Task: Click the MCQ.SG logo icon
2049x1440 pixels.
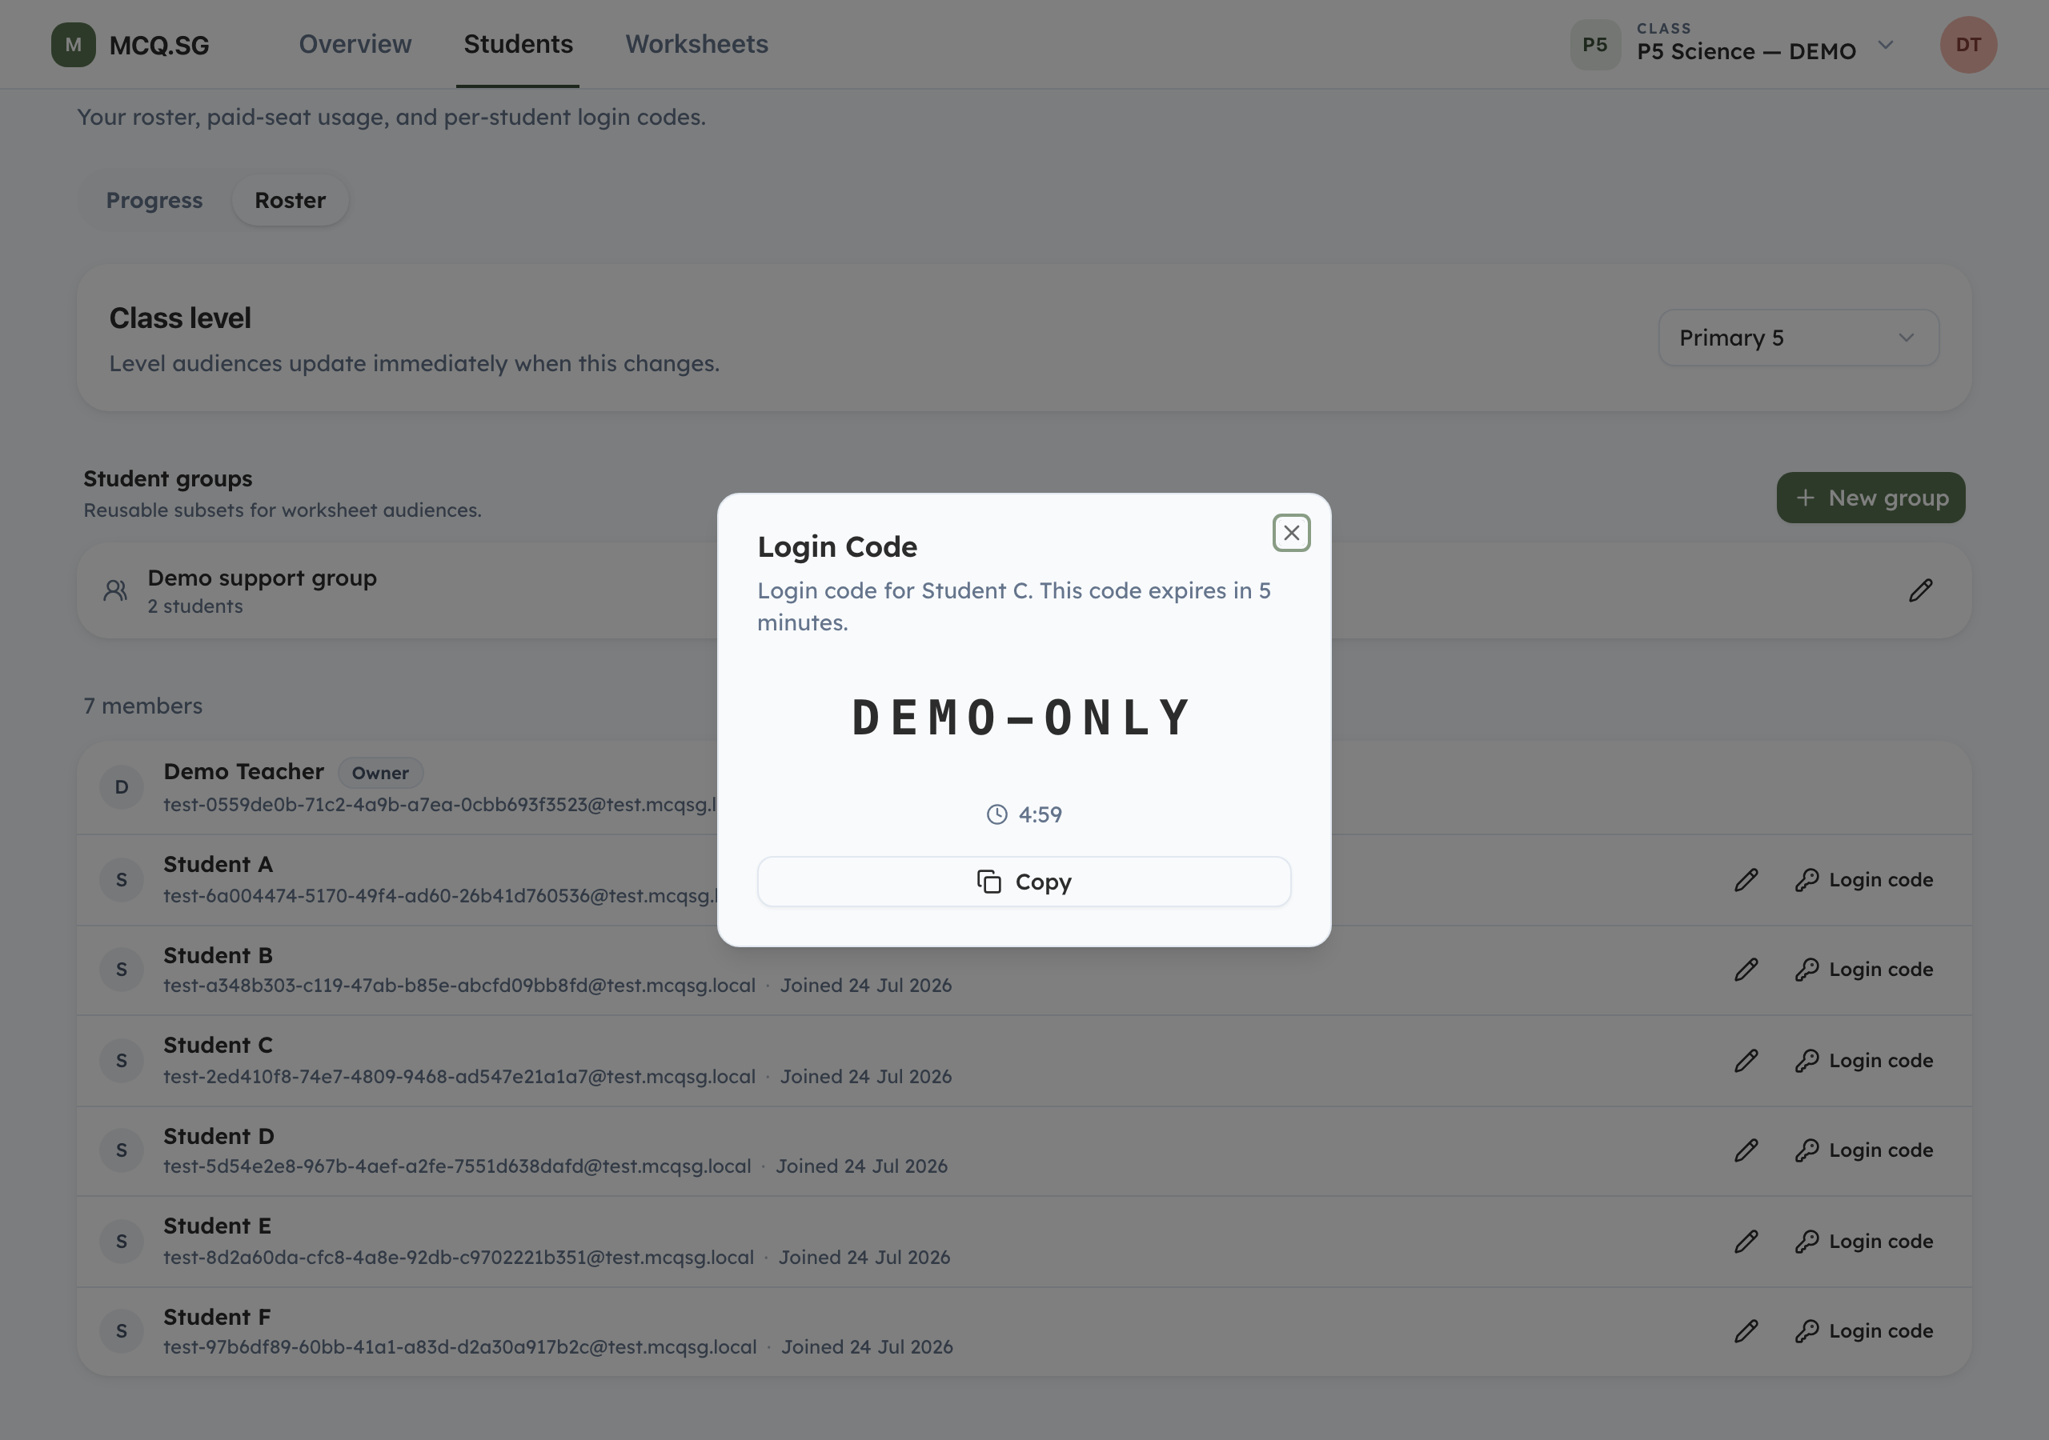Action: (x=73, y=45)
